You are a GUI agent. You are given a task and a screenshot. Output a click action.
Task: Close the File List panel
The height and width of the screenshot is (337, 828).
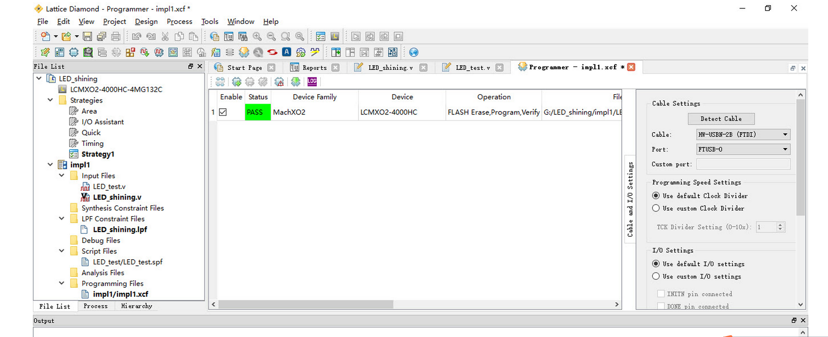pyautogui.click(x=200, y=66)
